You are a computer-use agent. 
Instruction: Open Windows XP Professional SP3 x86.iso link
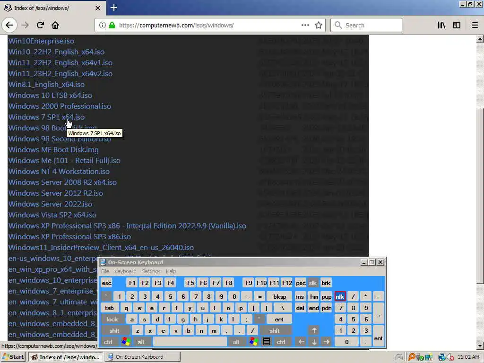69,237
